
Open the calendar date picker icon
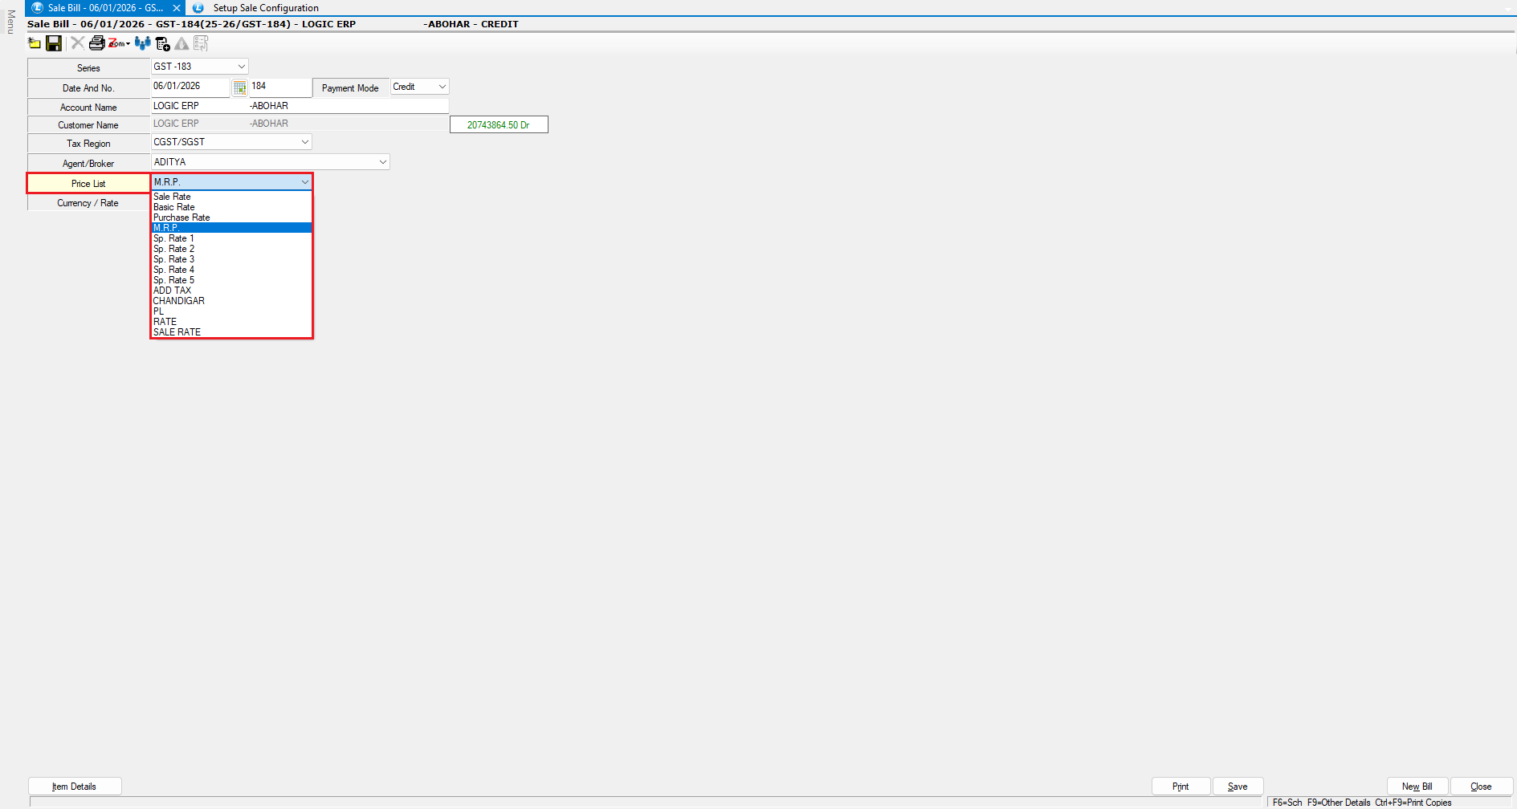point(239,87)
